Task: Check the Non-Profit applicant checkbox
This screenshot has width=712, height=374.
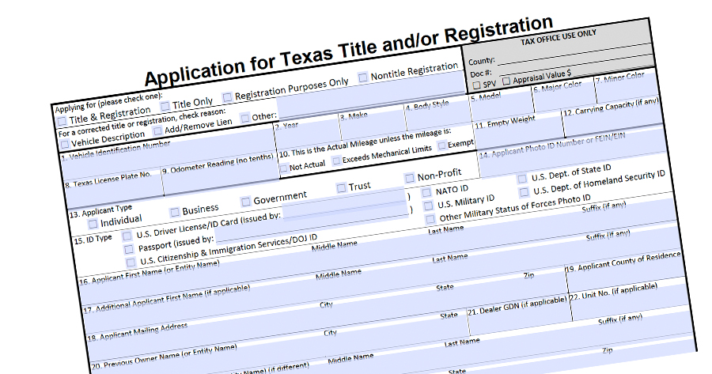Action: (x=409, y=178)
